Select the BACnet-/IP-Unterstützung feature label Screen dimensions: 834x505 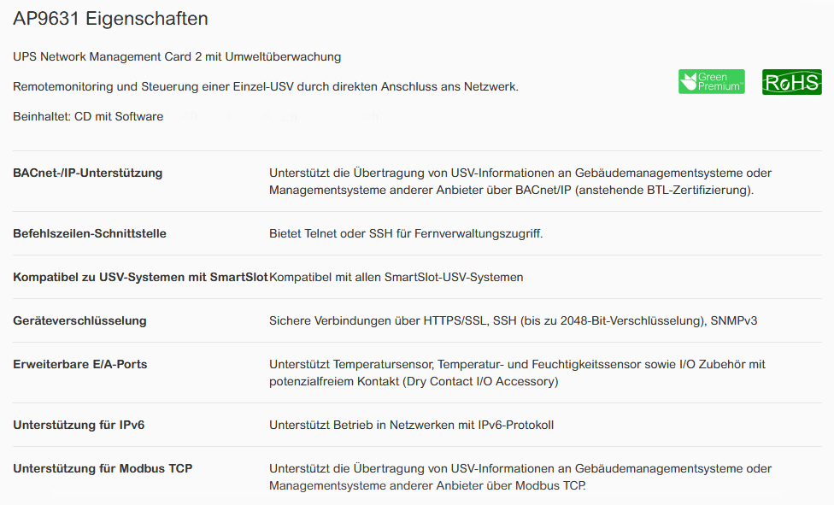87,173
